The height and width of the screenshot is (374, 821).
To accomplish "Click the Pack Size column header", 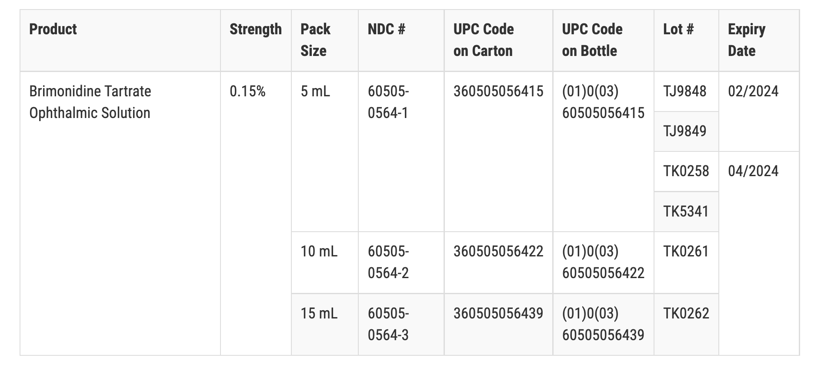I will point(315,40).
